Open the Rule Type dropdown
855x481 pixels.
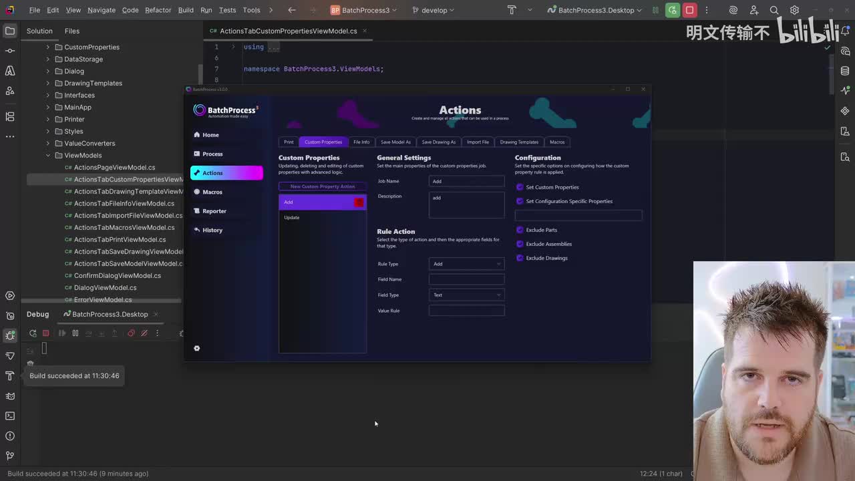click(466, 264)
